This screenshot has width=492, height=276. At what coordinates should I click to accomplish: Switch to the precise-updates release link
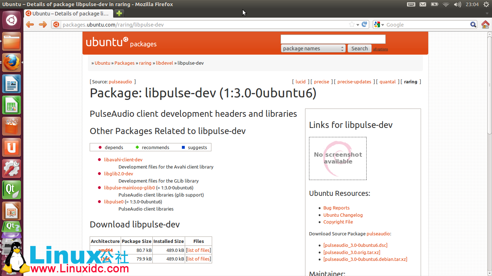(354, 82)
